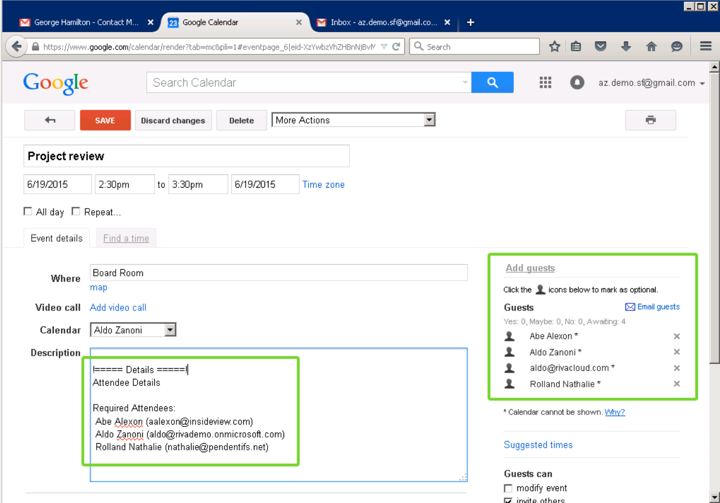Image resolution: width=720 pixels, height=503 pixels.
Task: Remove guest aldo@rivacloud.com
Action: [x=677, y=368]
